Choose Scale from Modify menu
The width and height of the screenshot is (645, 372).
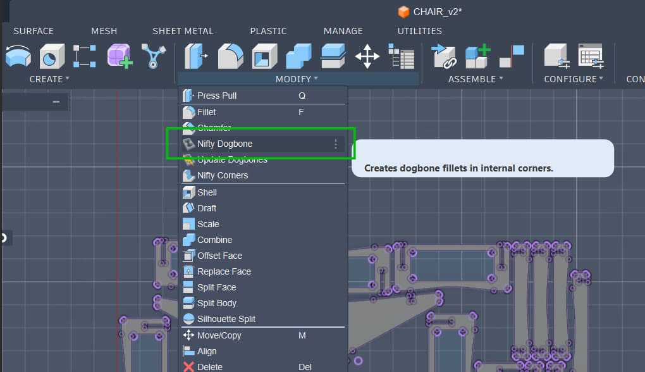click(x=263, y=224)
